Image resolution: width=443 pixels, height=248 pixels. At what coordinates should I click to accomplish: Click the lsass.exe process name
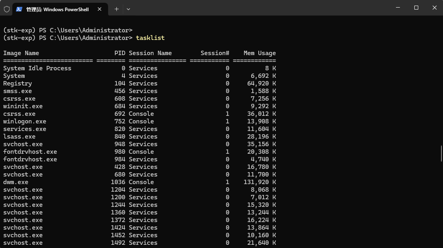(x=19, y=137)
